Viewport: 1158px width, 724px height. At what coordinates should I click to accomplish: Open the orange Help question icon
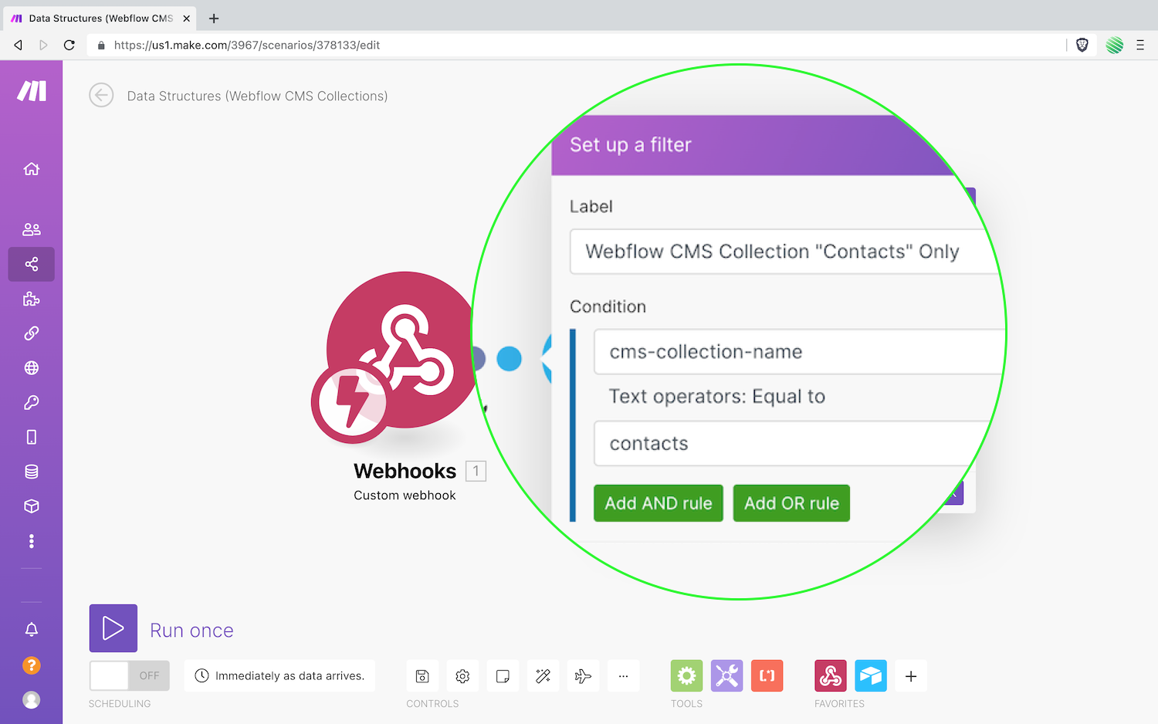[x=32, y=665]
